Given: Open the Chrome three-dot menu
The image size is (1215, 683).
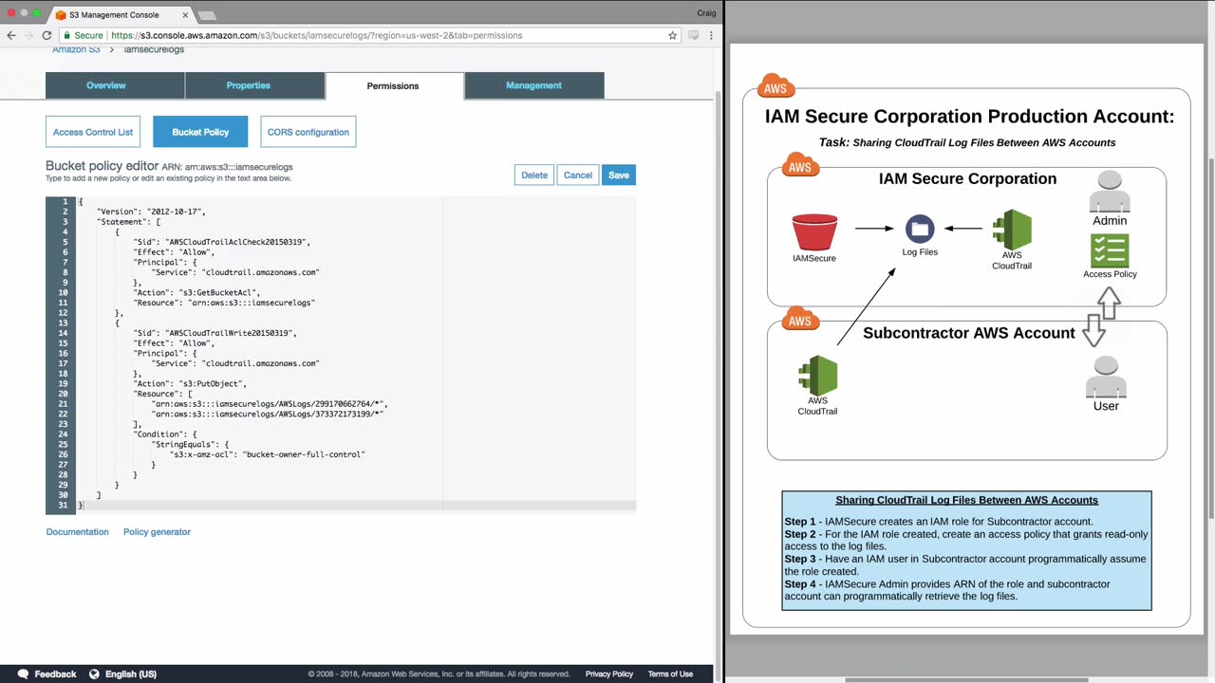Looking at the screenshot, I should (711, 35).
